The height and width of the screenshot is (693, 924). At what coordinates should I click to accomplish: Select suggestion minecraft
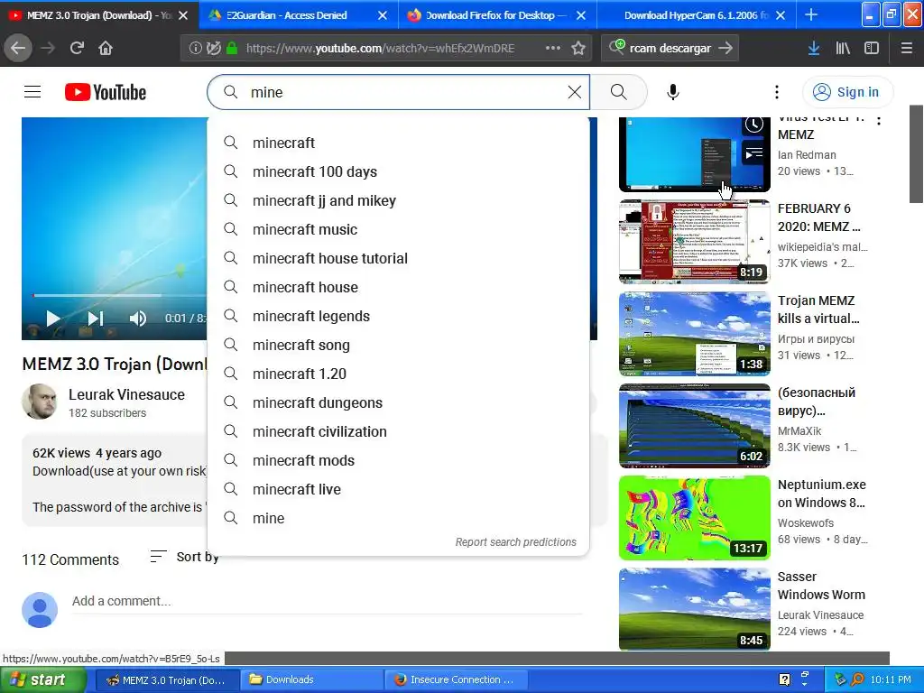398,143
